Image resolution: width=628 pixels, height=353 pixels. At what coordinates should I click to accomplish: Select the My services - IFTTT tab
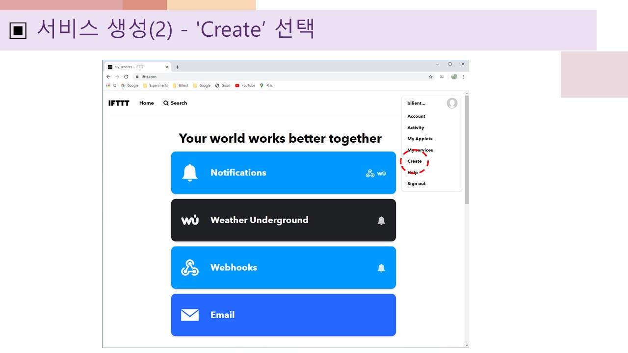point(138,67)
